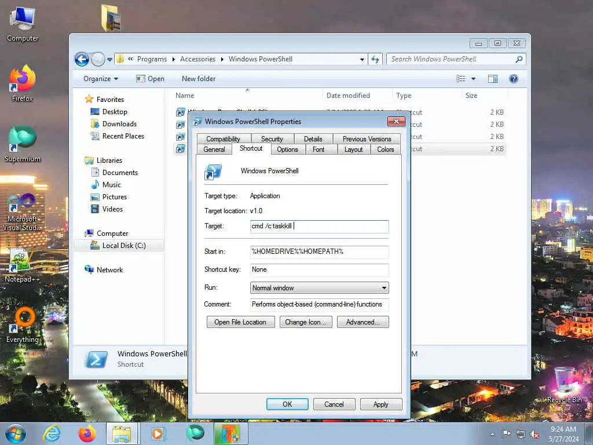Open the Run window style dropdown

point(319,288)
